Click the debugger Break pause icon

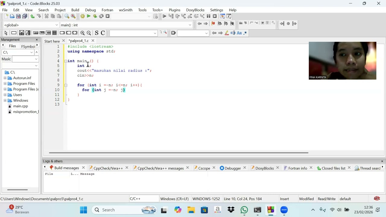click(x=208, y=16)
